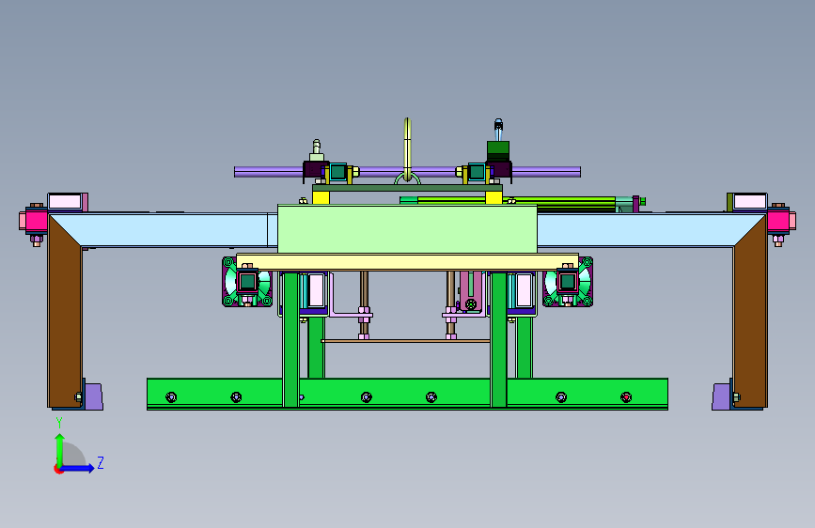The width and height of the screenshot is (815, 528).
Task: Select the long green base rail
Action: pos(407,395)
